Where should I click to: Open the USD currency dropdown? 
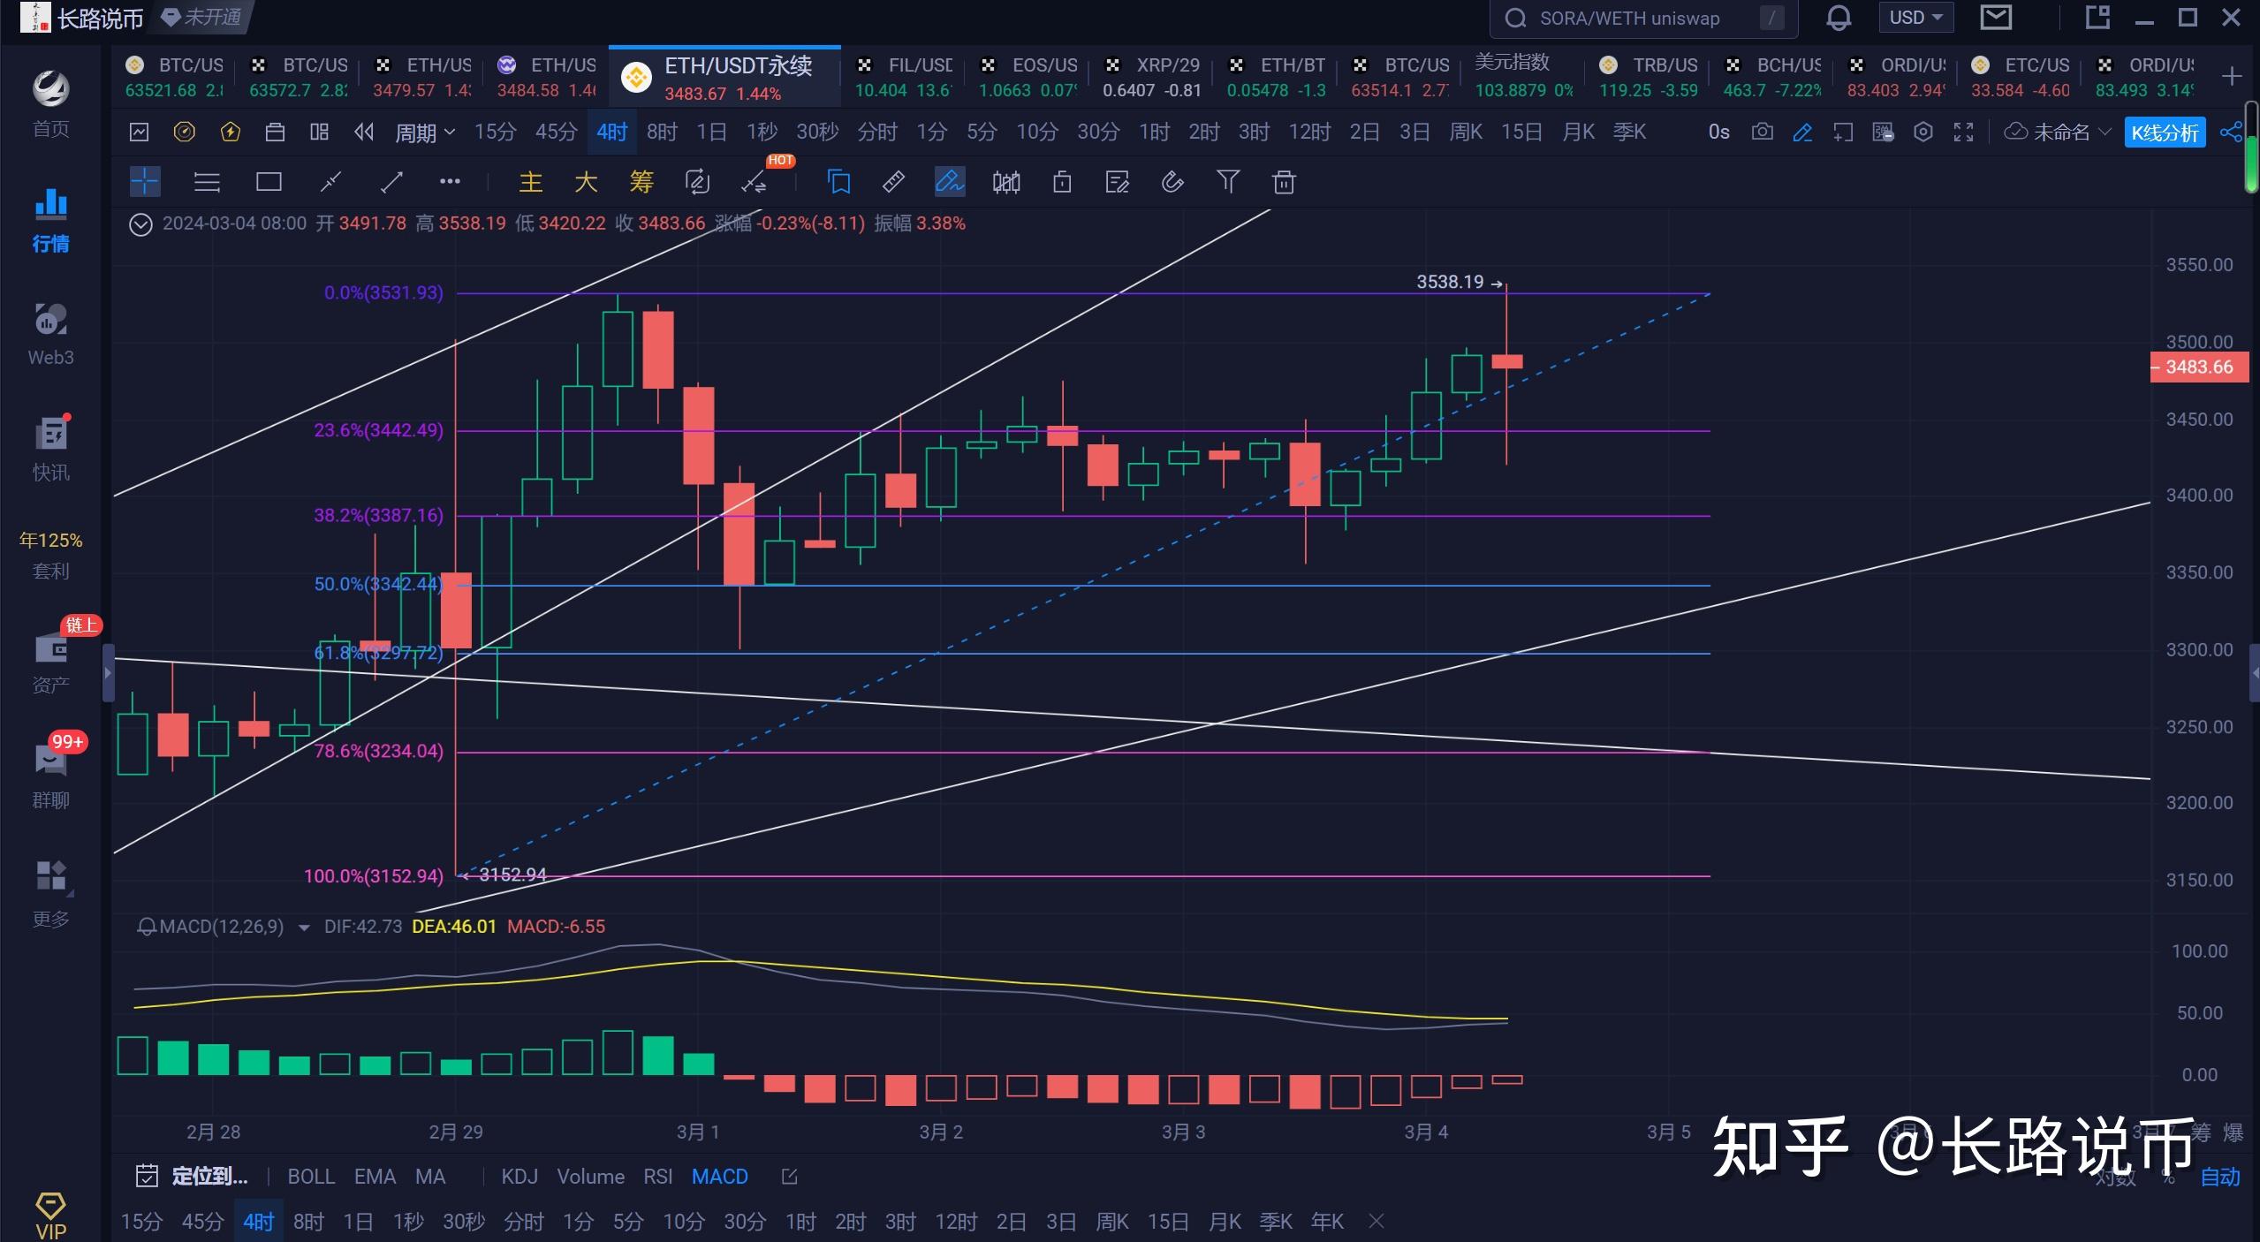1915,18
